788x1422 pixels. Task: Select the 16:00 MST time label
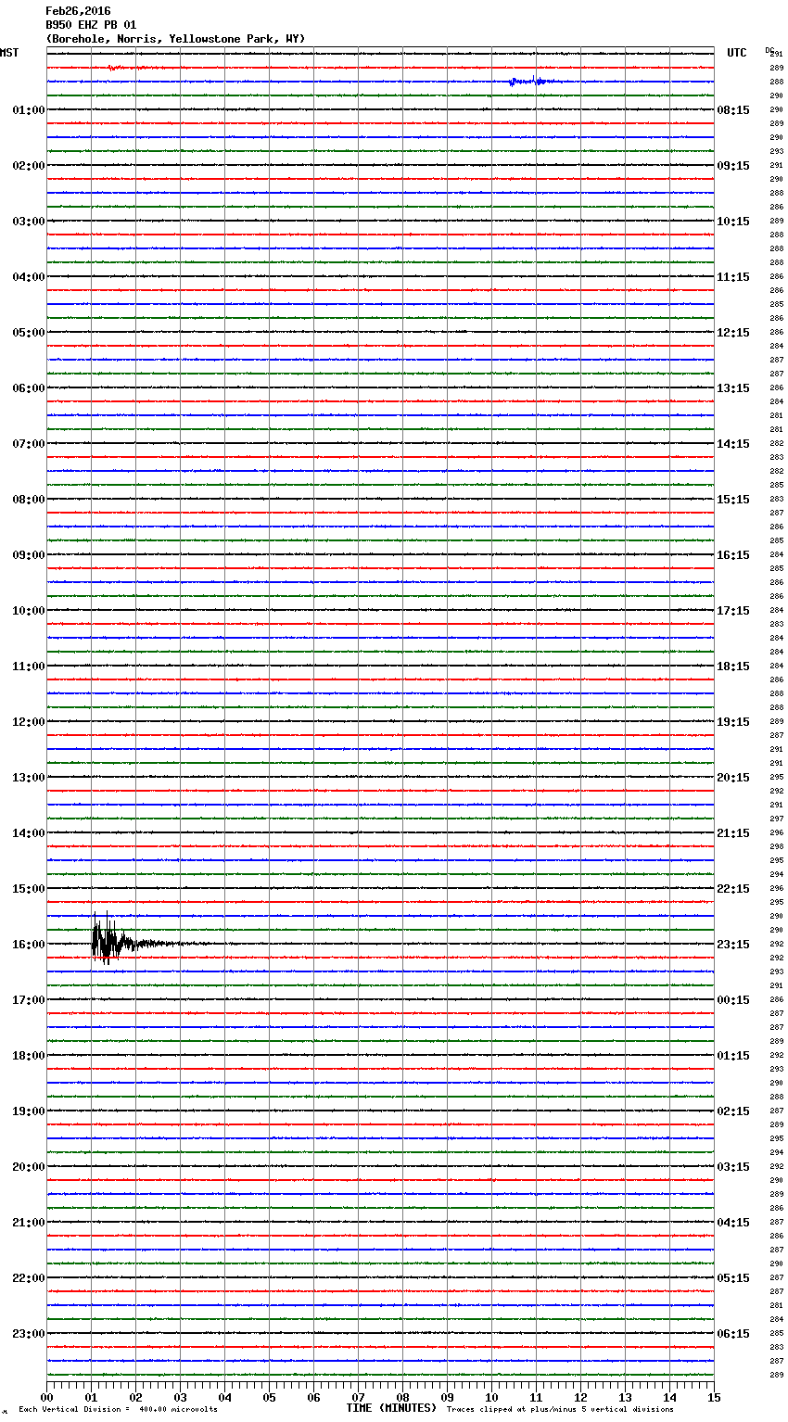tap(29, 945)
